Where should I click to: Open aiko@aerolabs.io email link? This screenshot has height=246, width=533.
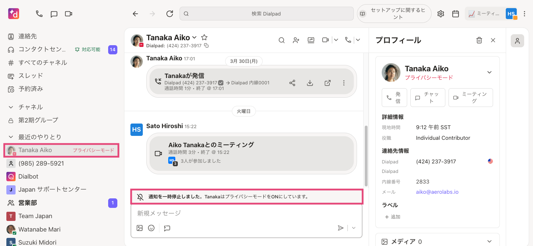tap(437, 192)
